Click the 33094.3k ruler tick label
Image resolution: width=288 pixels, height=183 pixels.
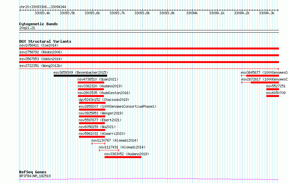pos(267,13)
